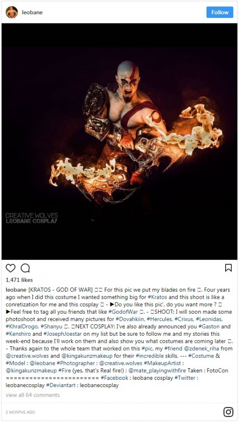Open comments using the speech bubble icon

tap(25, 268)
